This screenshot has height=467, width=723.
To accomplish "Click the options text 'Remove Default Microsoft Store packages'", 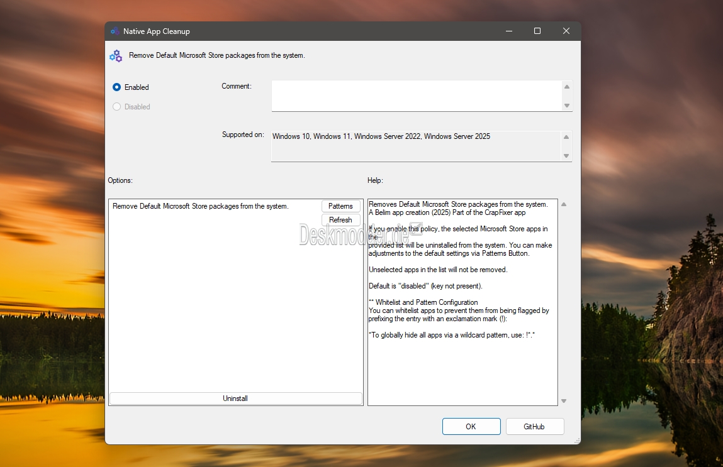I will click(x=201, y=206).
